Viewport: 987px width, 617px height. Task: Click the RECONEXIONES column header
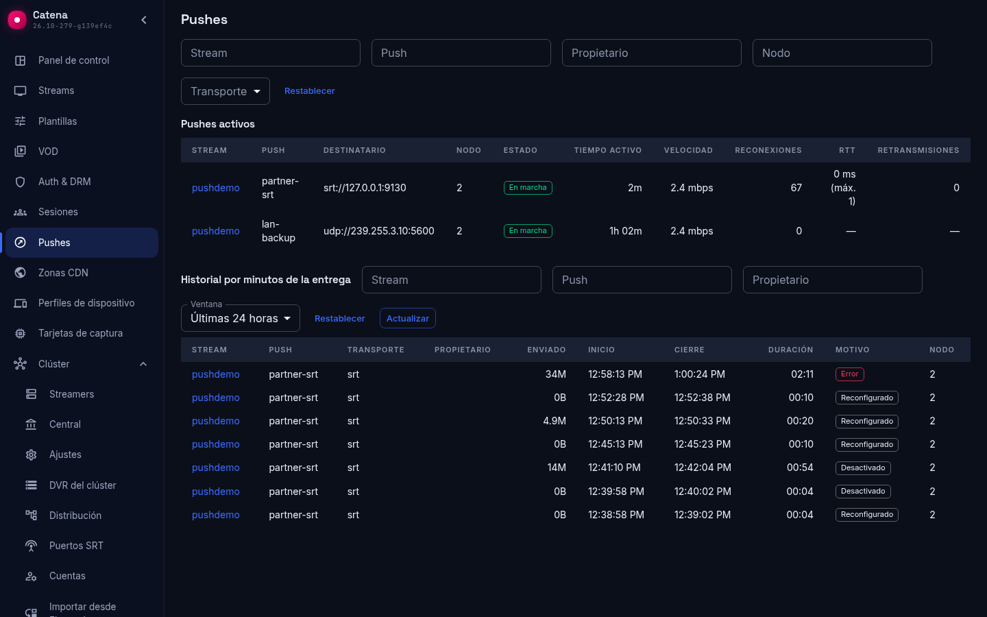[x=768, y=150]
